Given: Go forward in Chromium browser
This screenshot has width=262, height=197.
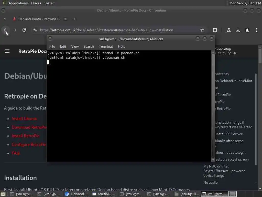Looking at the screenshot, I should [x=15, y=30].
